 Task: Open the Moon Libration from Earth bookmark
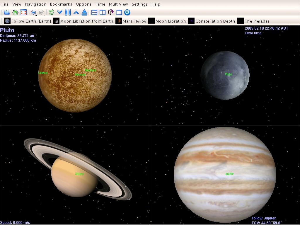(x=83, y=21)
